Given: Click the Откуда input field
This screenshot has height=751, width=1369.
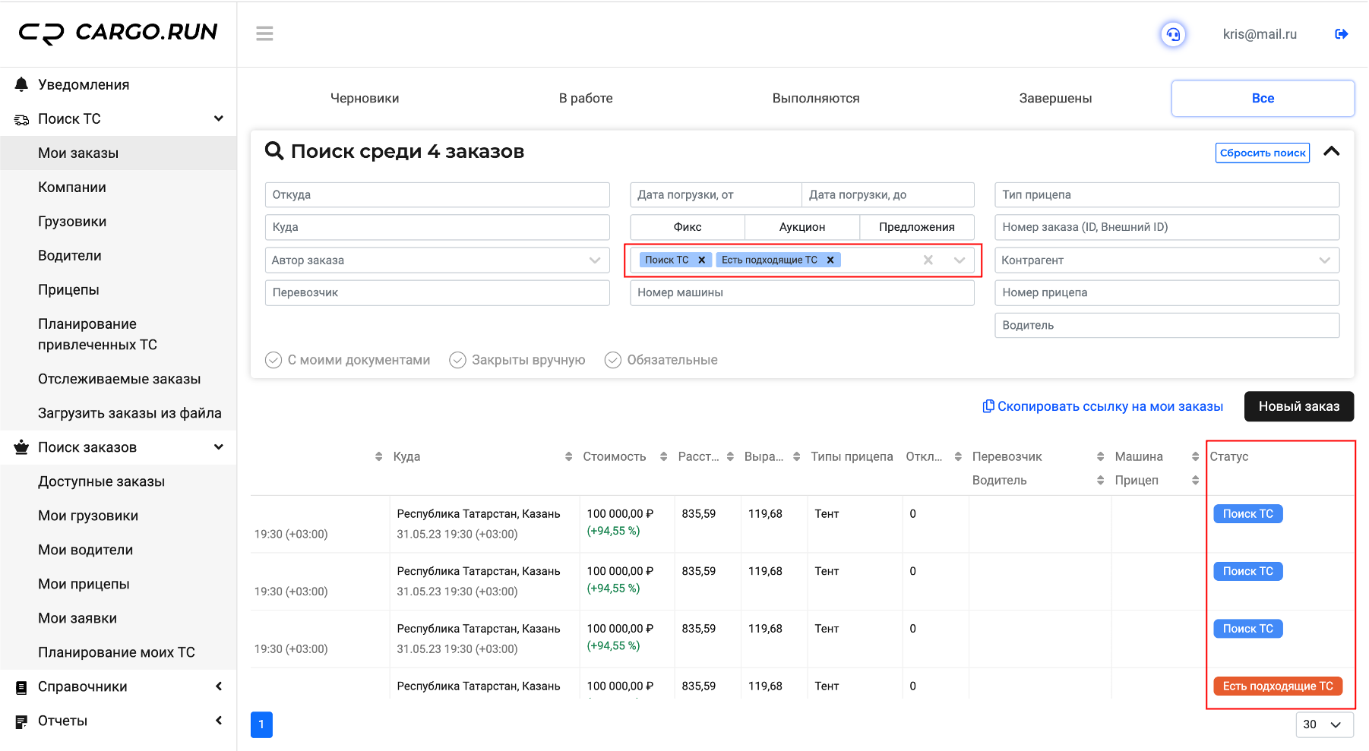Looking at the screenshot, I should tap(437, 194).
